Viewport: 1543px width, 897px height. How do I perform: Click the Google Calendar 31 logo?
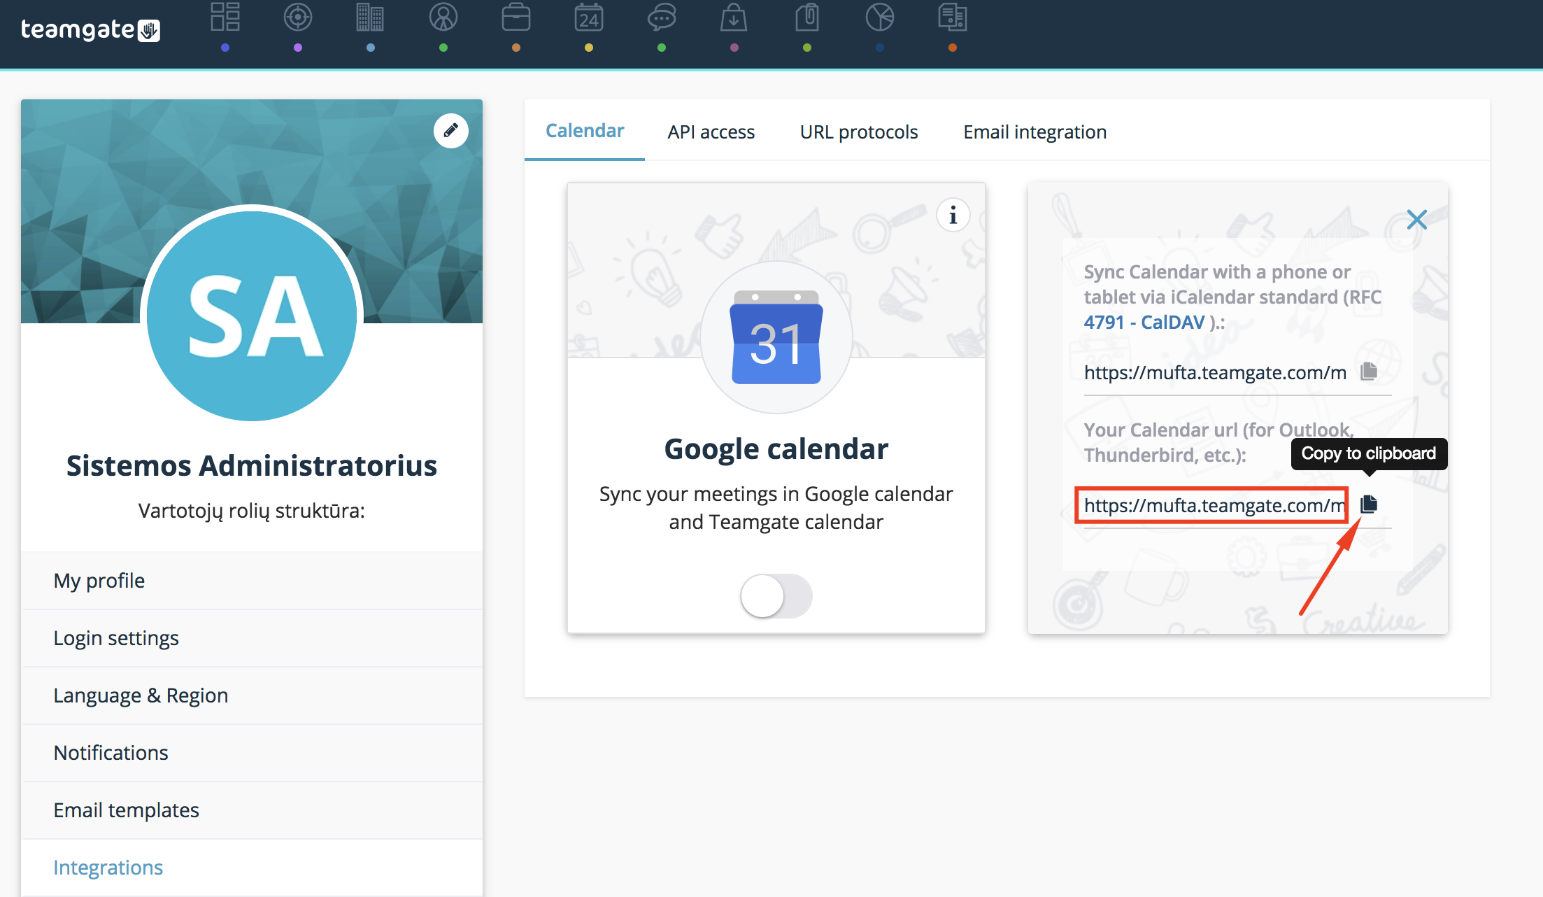point(776,337)
